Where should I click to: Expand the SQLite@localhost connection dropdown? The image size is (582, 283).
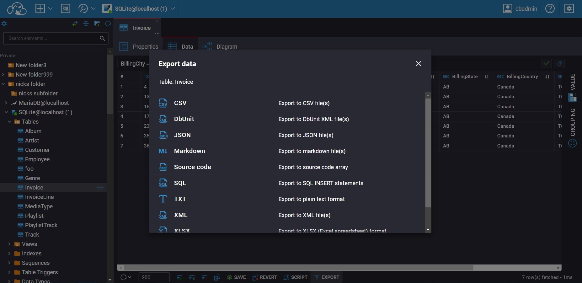click(173, 8)
